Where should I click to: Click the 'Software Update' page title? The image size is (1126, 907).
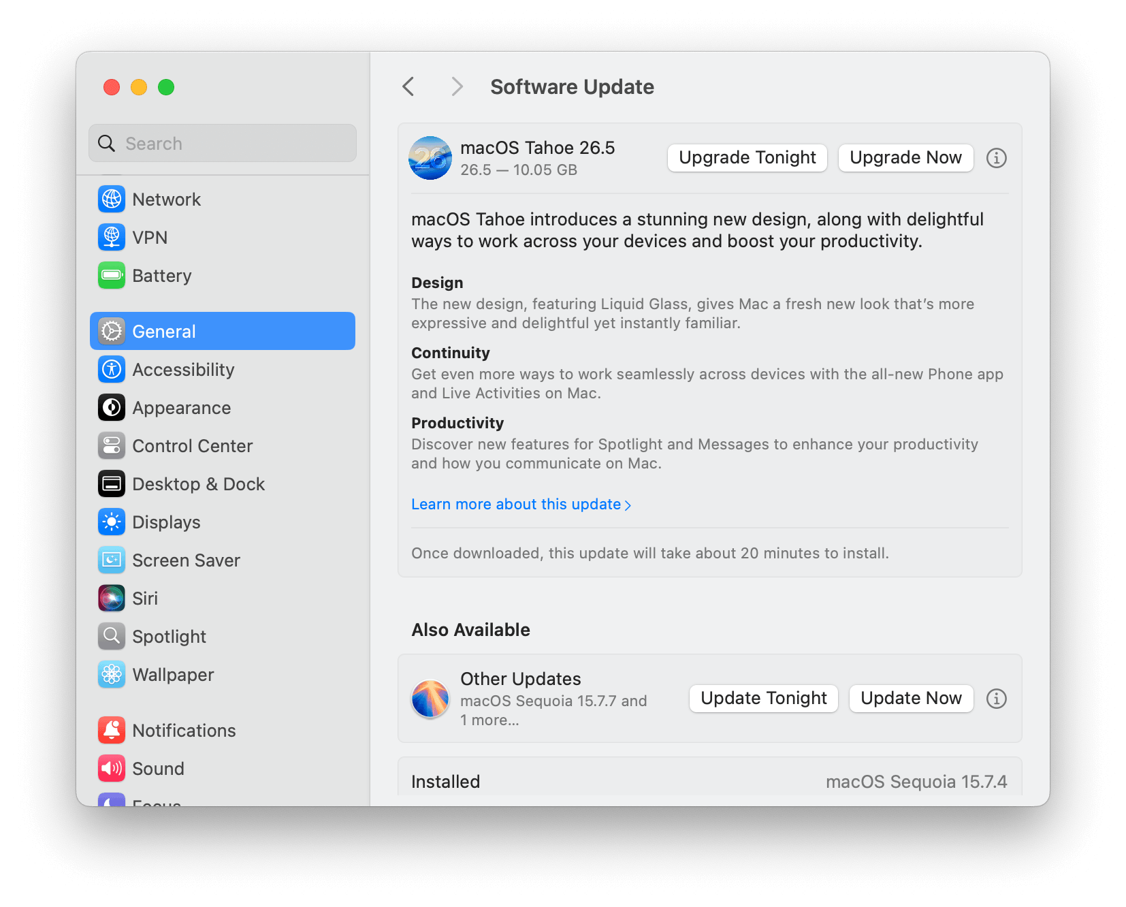coord(572,86)
